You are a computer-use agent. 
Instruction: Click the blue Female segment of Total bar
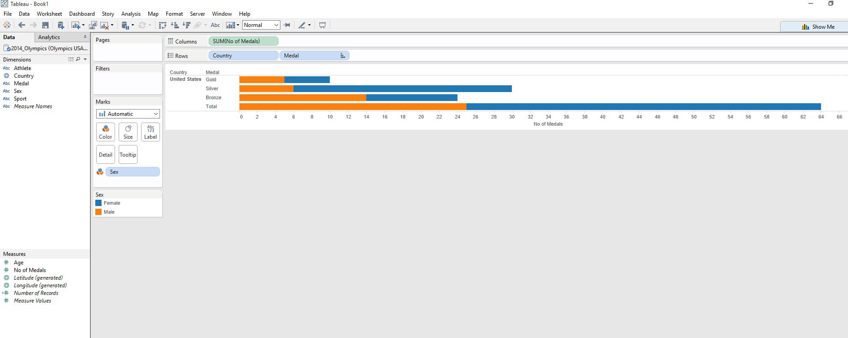(644, 106)
